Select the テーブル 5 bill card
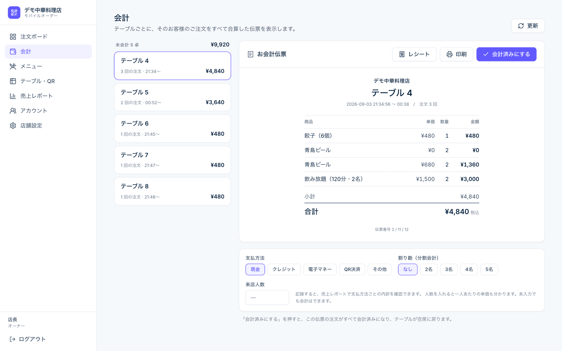Image resolution: width=562 pixels, height=351 pixels. click(x=172, y=97)
